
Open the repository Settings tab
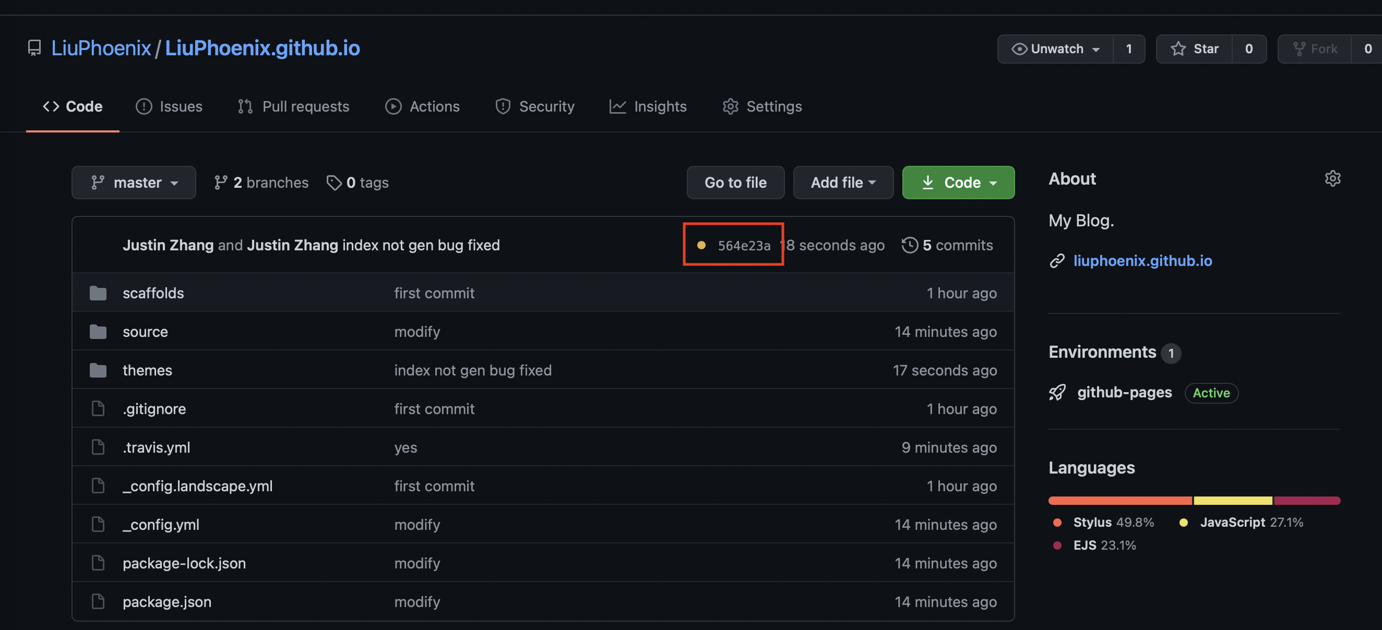pos(762,106)
